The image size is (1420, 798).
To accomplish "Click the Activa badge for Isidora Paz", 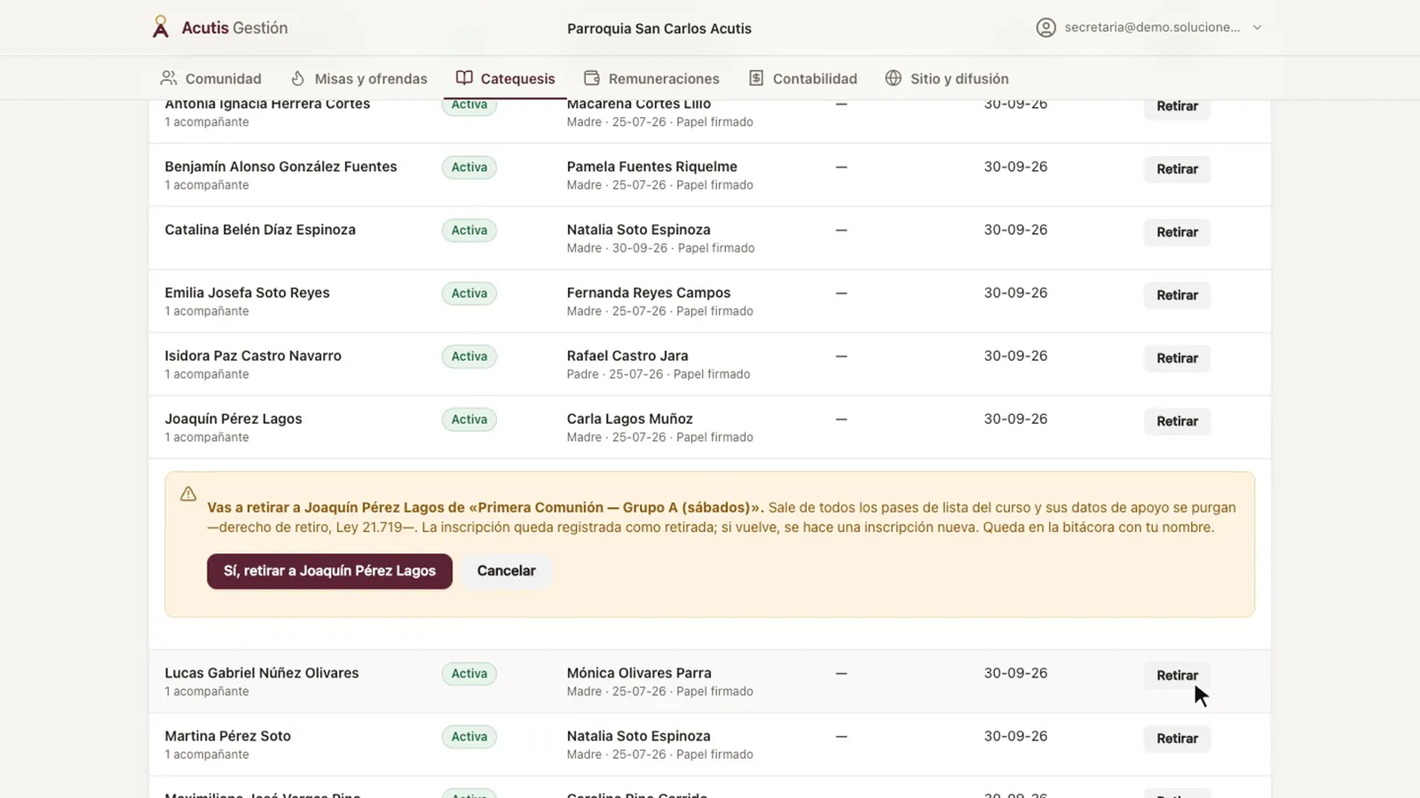I will (469, 356).
